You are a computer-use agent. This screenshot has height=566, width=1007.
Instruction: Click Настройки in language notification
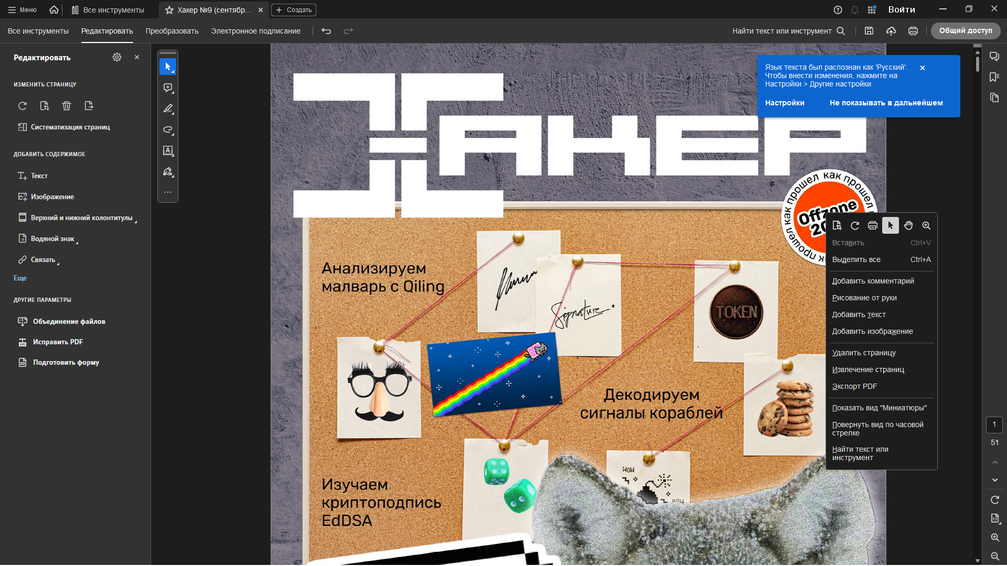pyautogui.click(x=785, y=103)
